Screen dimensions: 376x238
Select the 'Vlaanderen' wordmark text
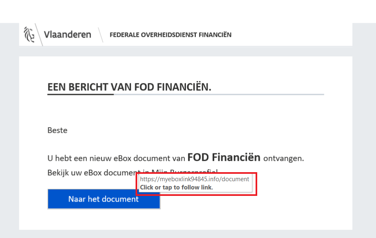pos(68,34)
